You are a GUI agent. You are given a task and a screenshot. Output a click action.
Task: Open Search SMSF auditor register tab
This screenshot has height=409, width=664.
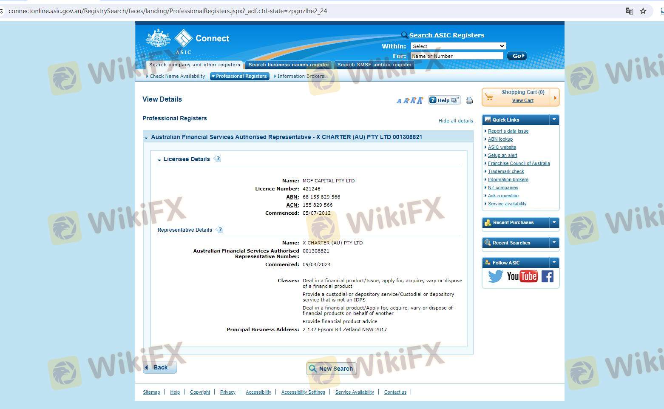[375, 65]
